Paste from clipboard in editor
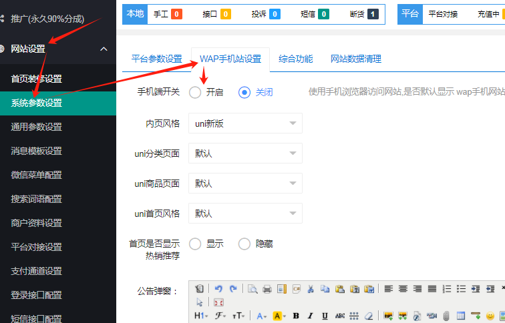The height and width of the screenshot is (323, 505). tap(340, 289)
